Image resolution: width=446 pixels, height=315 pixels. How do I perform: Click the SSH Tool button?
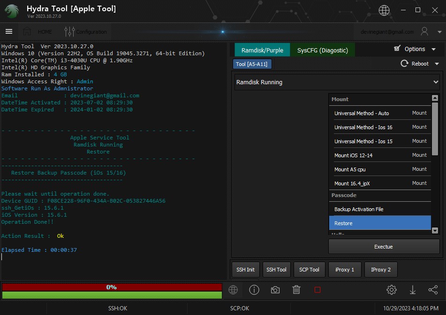(x=277, y=270)
